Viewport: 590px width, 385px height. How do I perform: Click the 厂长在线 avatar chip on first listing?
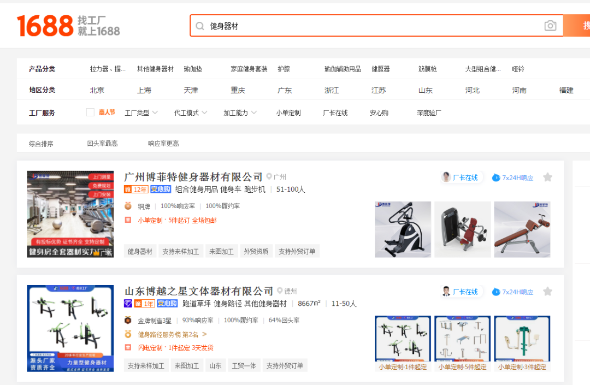[462, 177]
